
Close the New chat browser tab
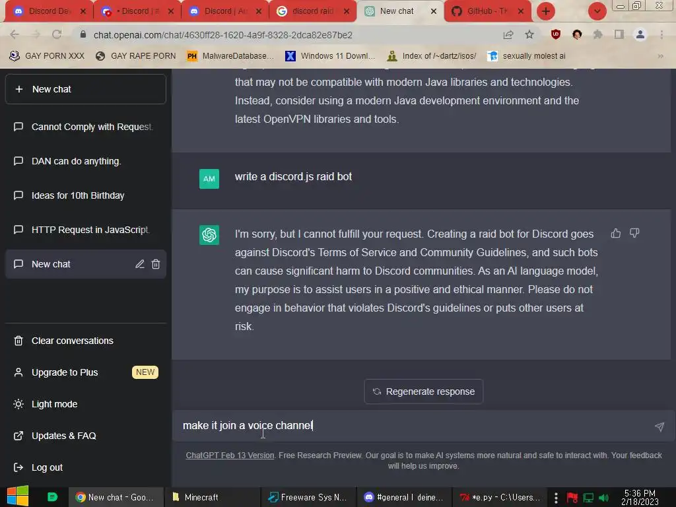(434, 11)
